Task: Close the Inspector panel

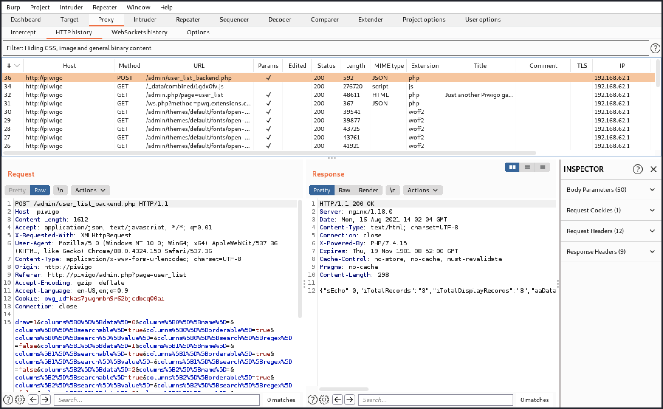Action: pos(654,169)
